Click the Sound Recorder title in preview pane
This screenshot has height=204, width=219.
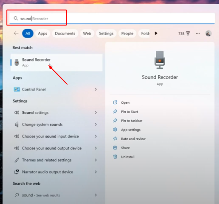(x=160, y=77)
